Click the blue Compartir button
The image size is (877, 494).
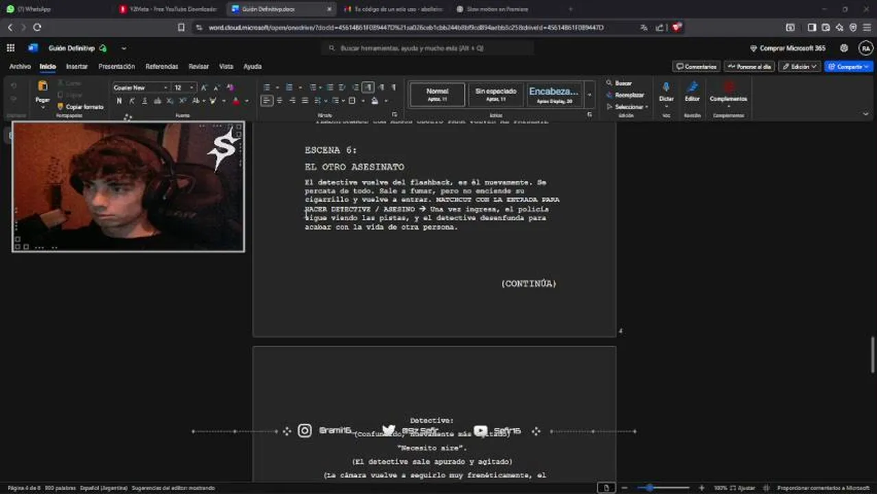click(849, 67)
